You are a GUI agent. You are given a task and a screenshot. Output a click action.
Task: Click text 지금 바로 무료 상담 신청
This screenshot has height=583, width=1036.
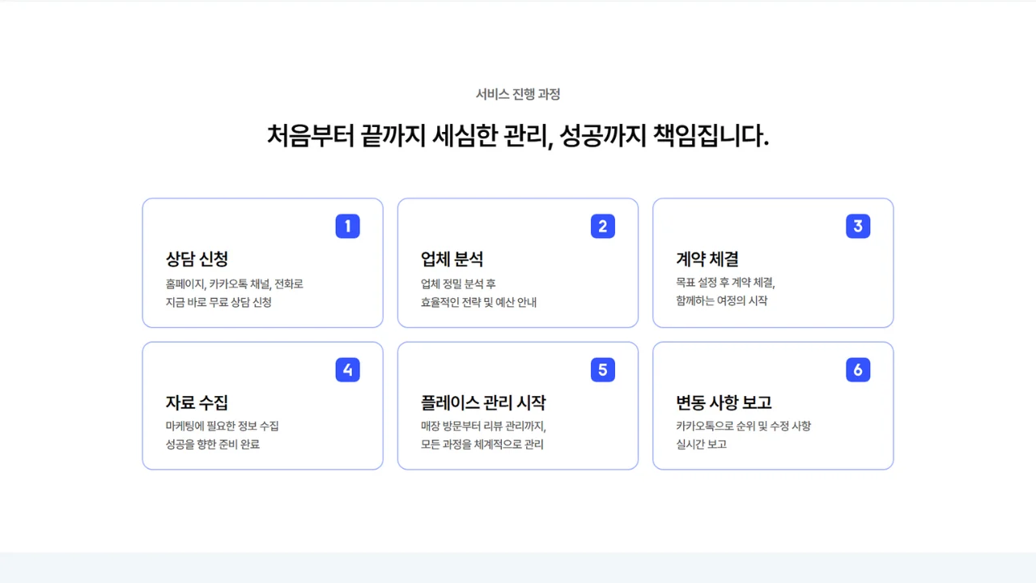(219, 302)
